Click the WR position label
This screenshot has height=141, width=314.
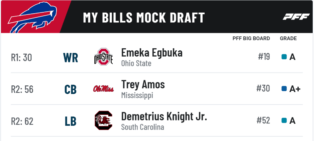70,58
